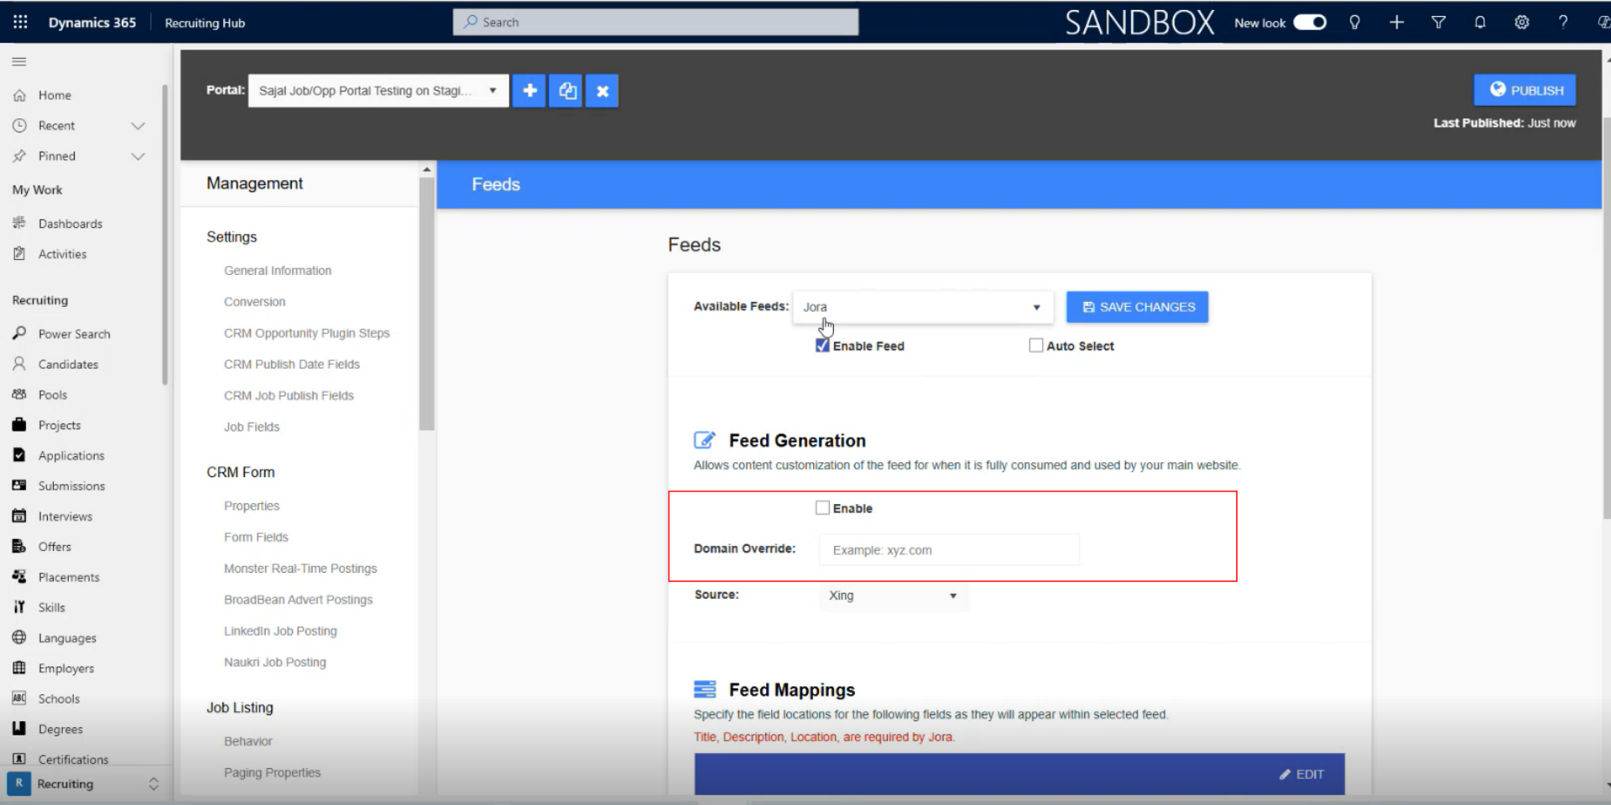Open General Information settings
The width and height of the screenshot is (1611, 805).
(x=278, y=271)
